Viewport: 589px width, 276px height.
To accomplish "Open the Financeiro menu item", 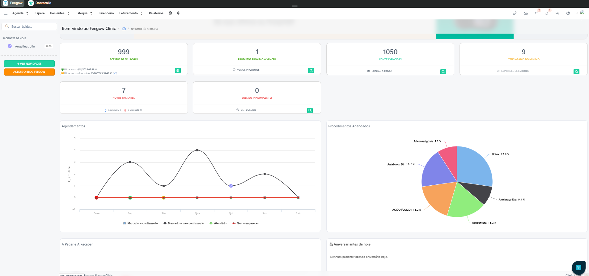I will (x=106, y=13).
